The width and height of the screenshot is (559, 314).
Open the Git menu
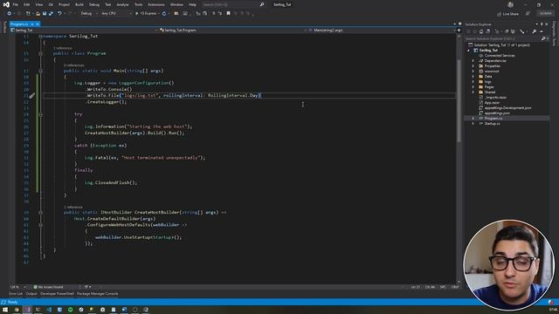coord(51,4)
